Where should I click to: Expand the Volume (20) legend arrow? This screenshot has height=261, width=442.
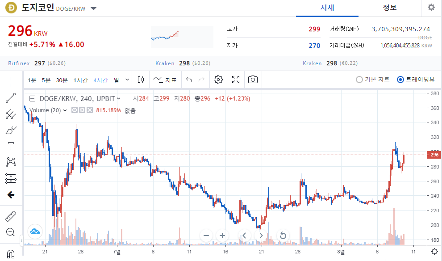[65, 110]
